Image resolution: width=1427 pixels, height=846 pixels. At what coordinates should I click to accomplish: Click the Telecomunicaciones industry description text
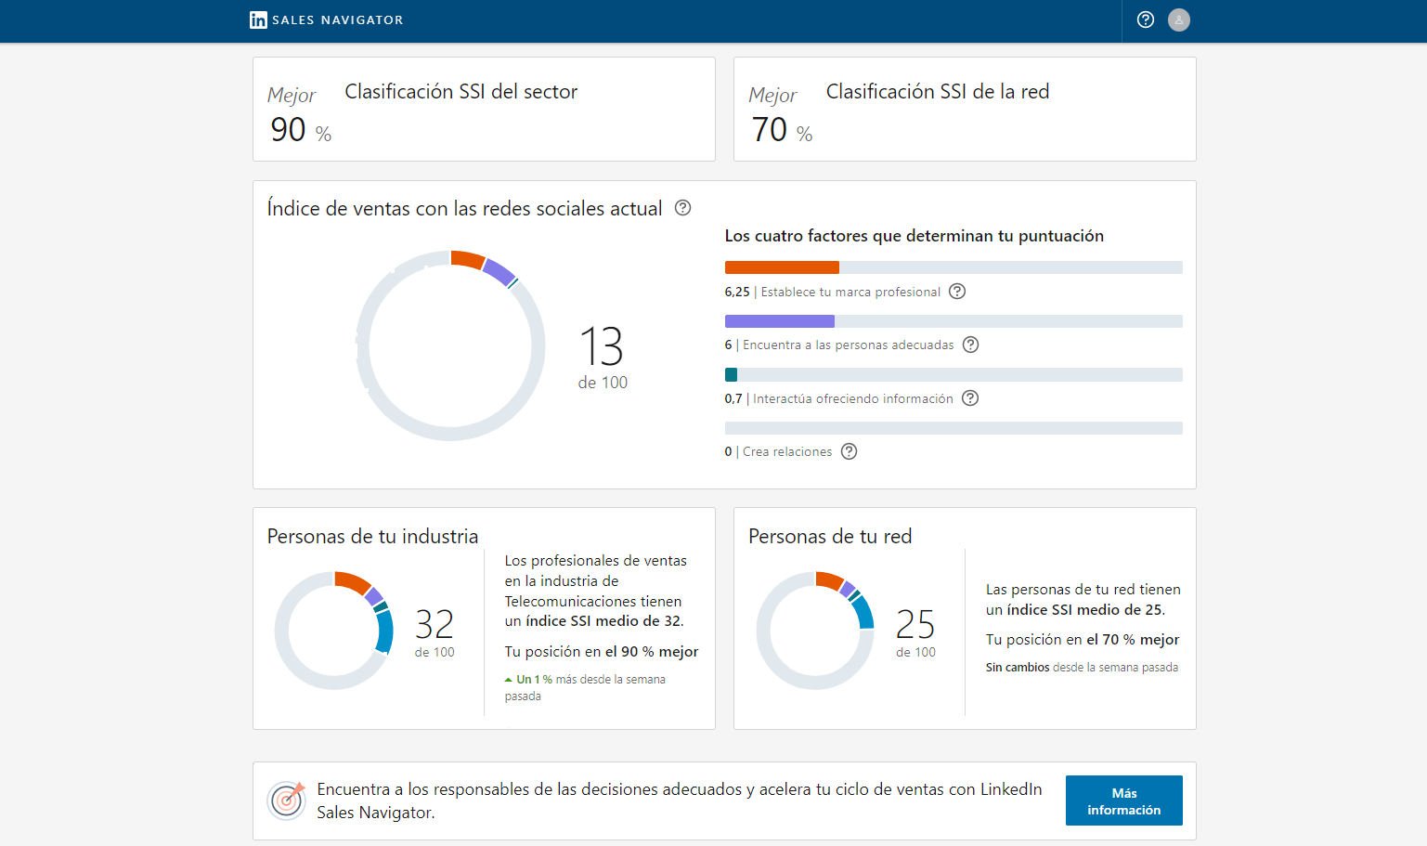[x=596, y=591]
